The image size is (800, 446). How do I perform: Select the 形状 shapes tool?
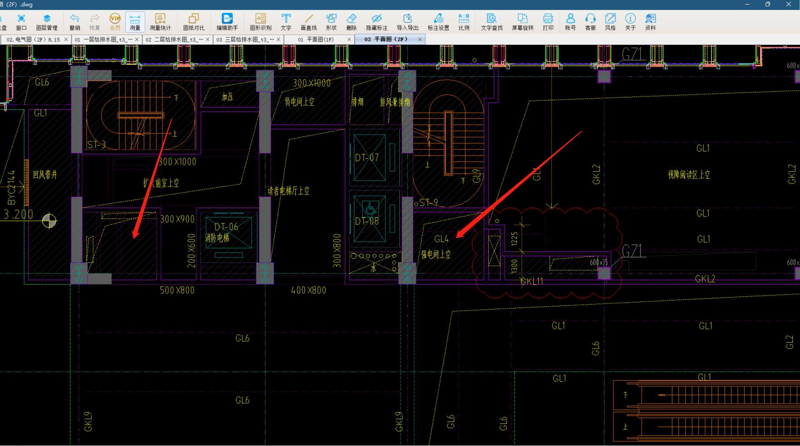[331, 22]
